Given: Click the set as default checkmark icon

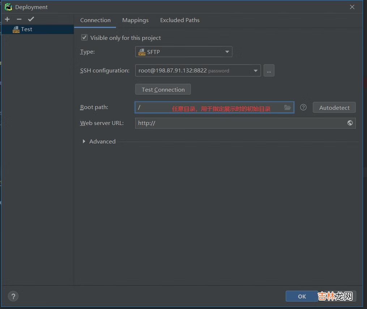Looking at the screenshot, I should click(x=31, y=19).
